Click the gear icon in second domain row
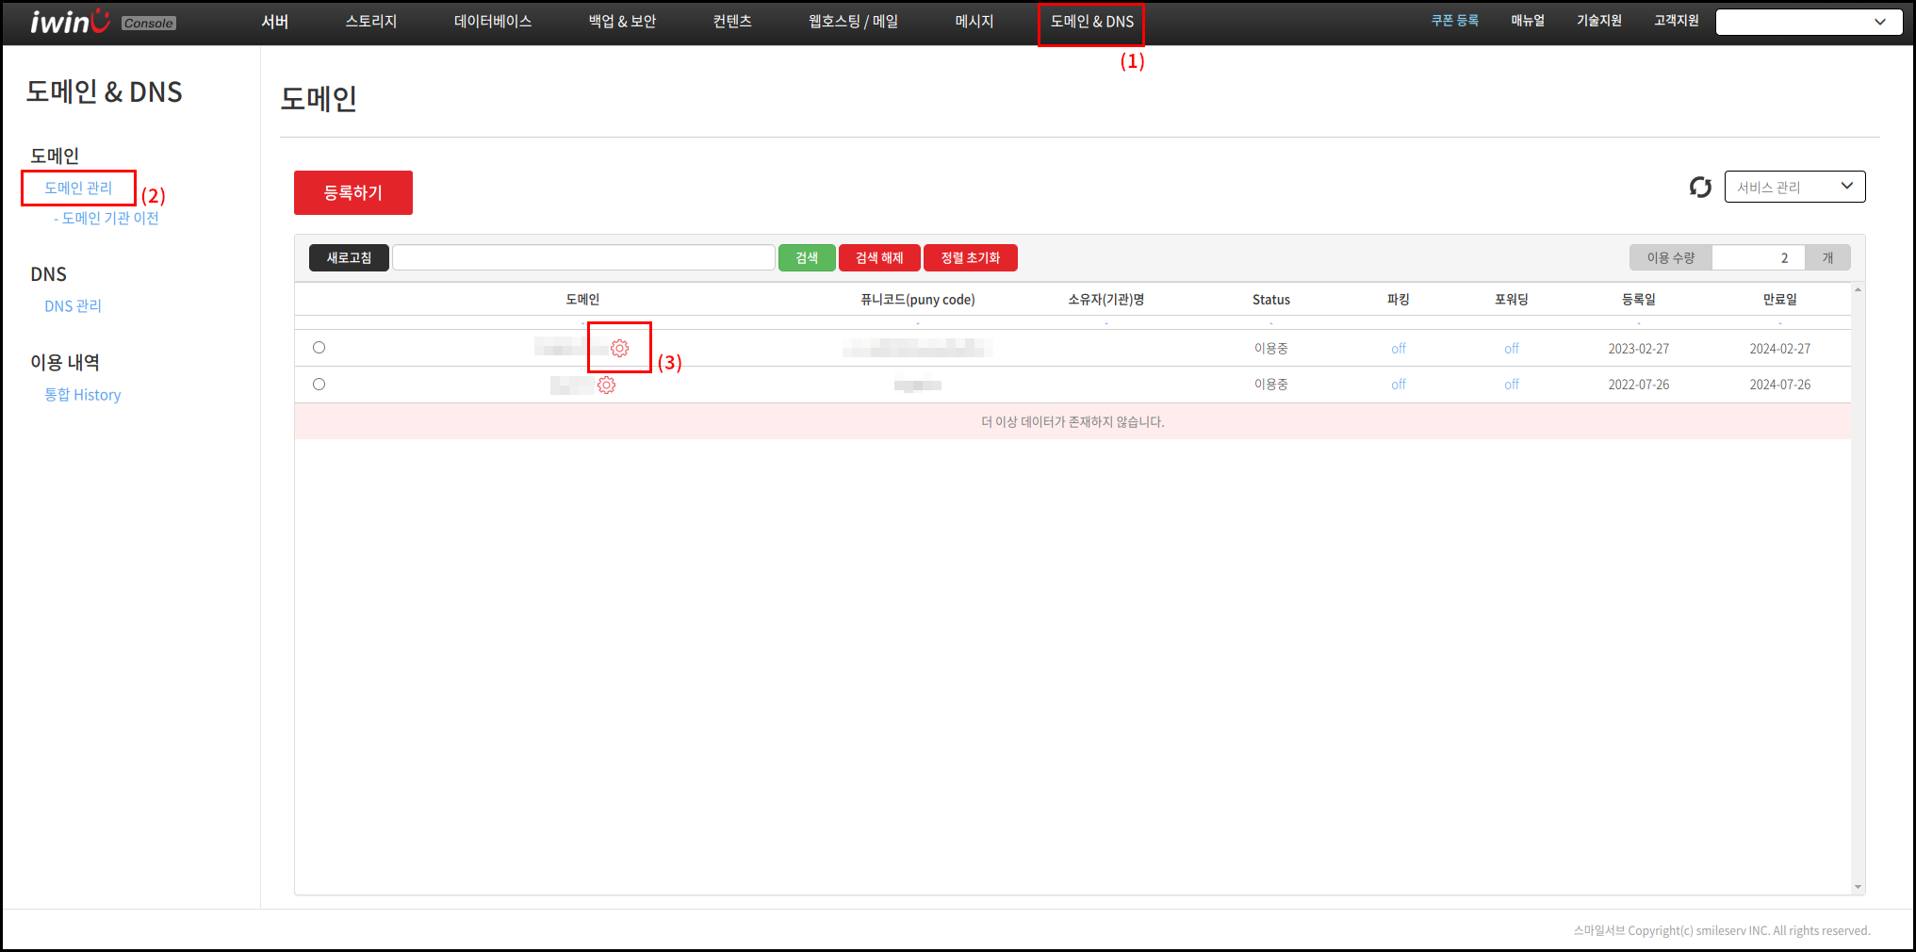 (x=606, y=385)
